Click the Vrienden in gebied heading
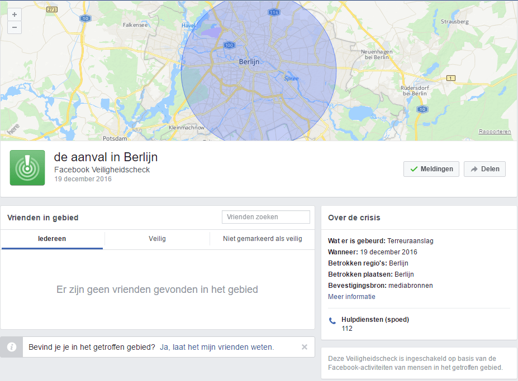This screenshot has width=518, height=381. 42,218
